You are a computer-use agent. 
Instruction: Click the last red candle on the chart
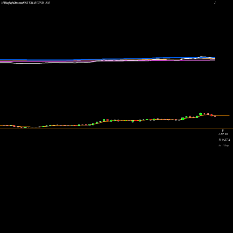point(215,116)
